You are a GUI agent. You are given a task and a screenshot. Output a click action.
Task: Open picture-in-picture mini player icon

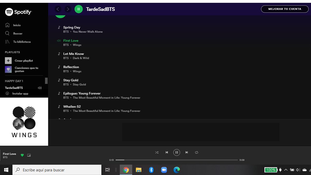[29, 155]
